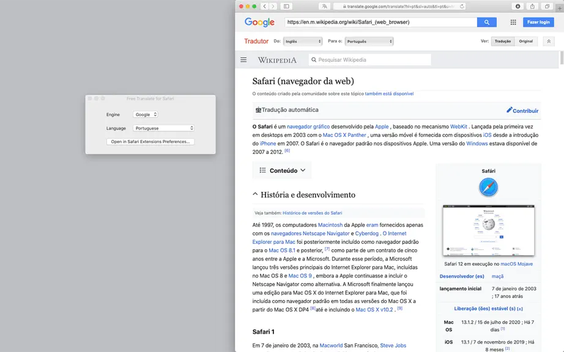The width and height of the screenshot is (564, 352).
Task: Open the source language Inglês dropdown
Action: pos(303,42)
